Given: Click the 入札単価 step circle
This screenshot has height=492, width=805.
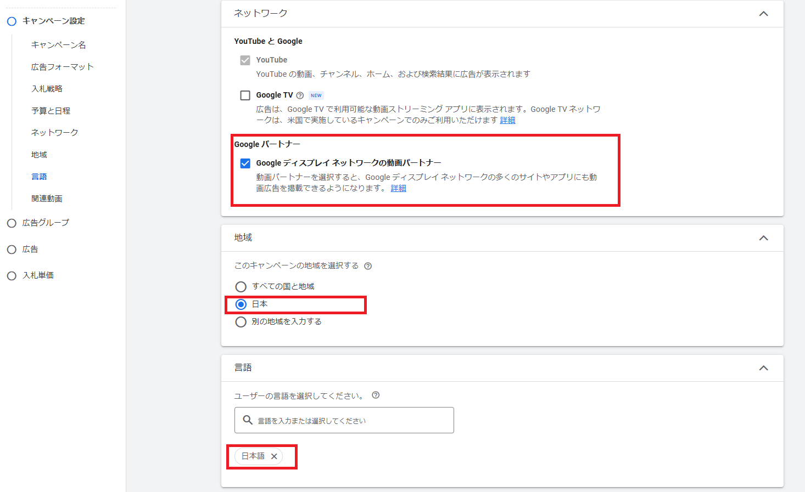Looking at the screenshot, I should pyautogui.click(x=12, y=276).
